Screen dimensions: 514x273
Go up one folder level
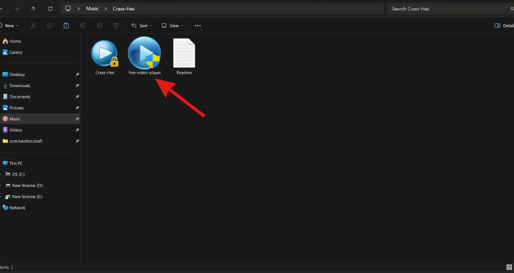(x=33, y=9)
